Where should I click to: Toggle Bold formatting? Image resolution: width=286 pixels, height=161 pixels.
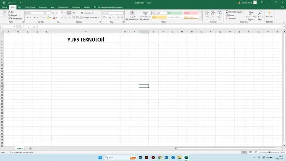pos(27,17)
